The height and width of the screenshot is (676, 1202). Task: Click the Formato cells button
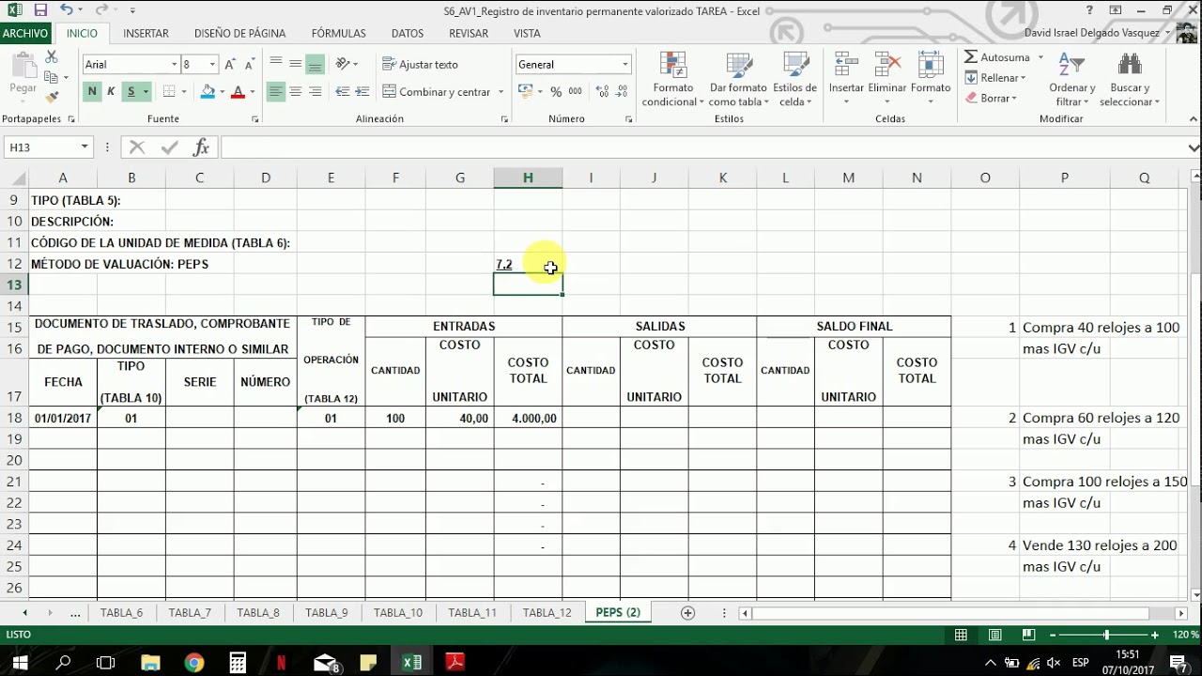[931, 80]
